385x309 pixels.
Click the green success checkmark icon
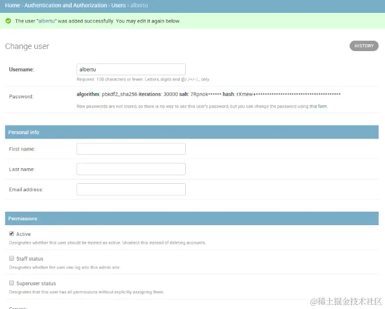(x=9, y=21)
